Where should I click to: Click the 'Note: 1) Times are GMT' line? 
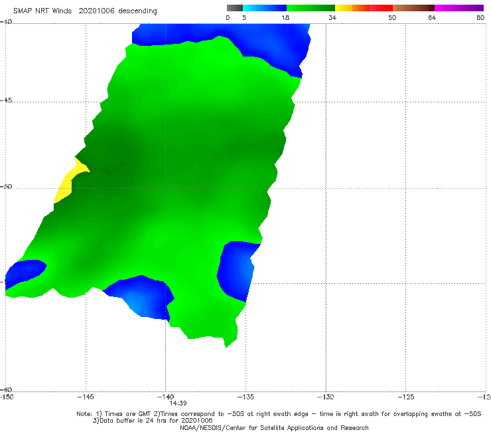(x=279, y=414)
